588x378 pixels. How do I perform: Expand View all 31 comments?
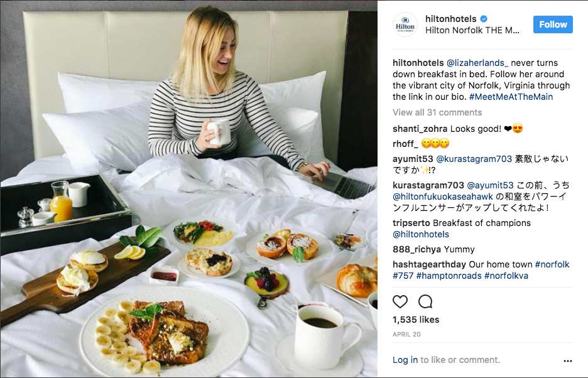coord(437,112)
